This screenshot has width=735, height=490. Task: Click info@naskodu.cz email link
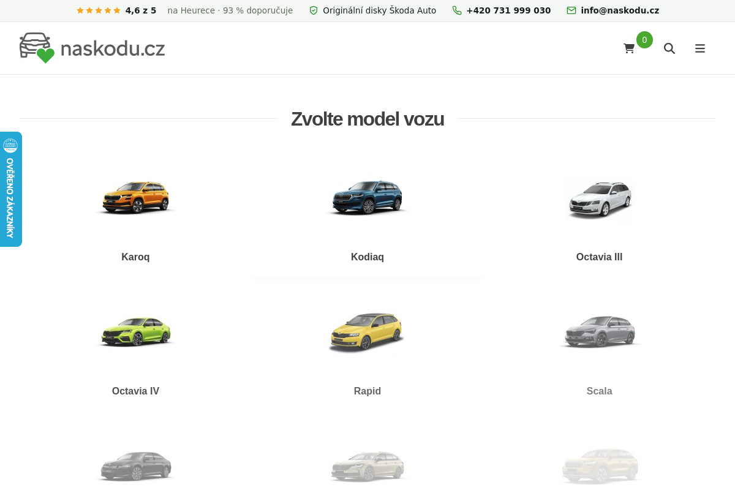pos(620,10)
